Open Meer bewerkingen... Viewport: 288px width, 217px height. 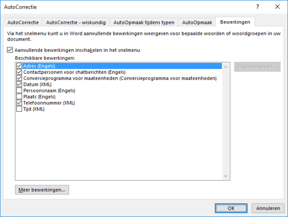42,190
